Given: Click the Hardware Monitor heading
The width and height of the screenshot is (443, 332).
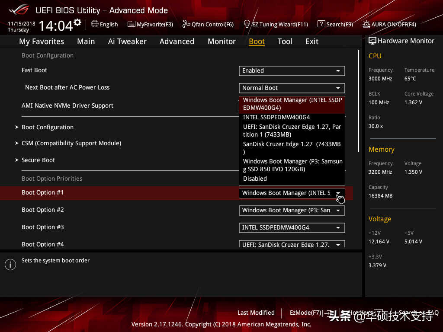Looking at the screenshot, I should [x=406, y=41].
